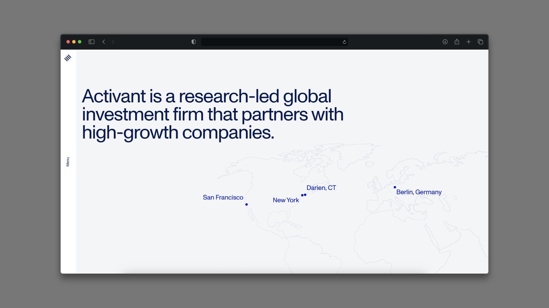Select the Berlin, Germany location label

419,192
